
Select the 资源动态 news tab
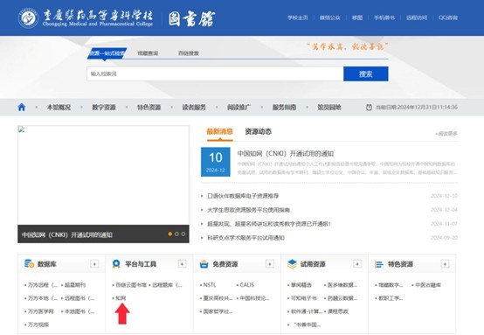point(258,131)
